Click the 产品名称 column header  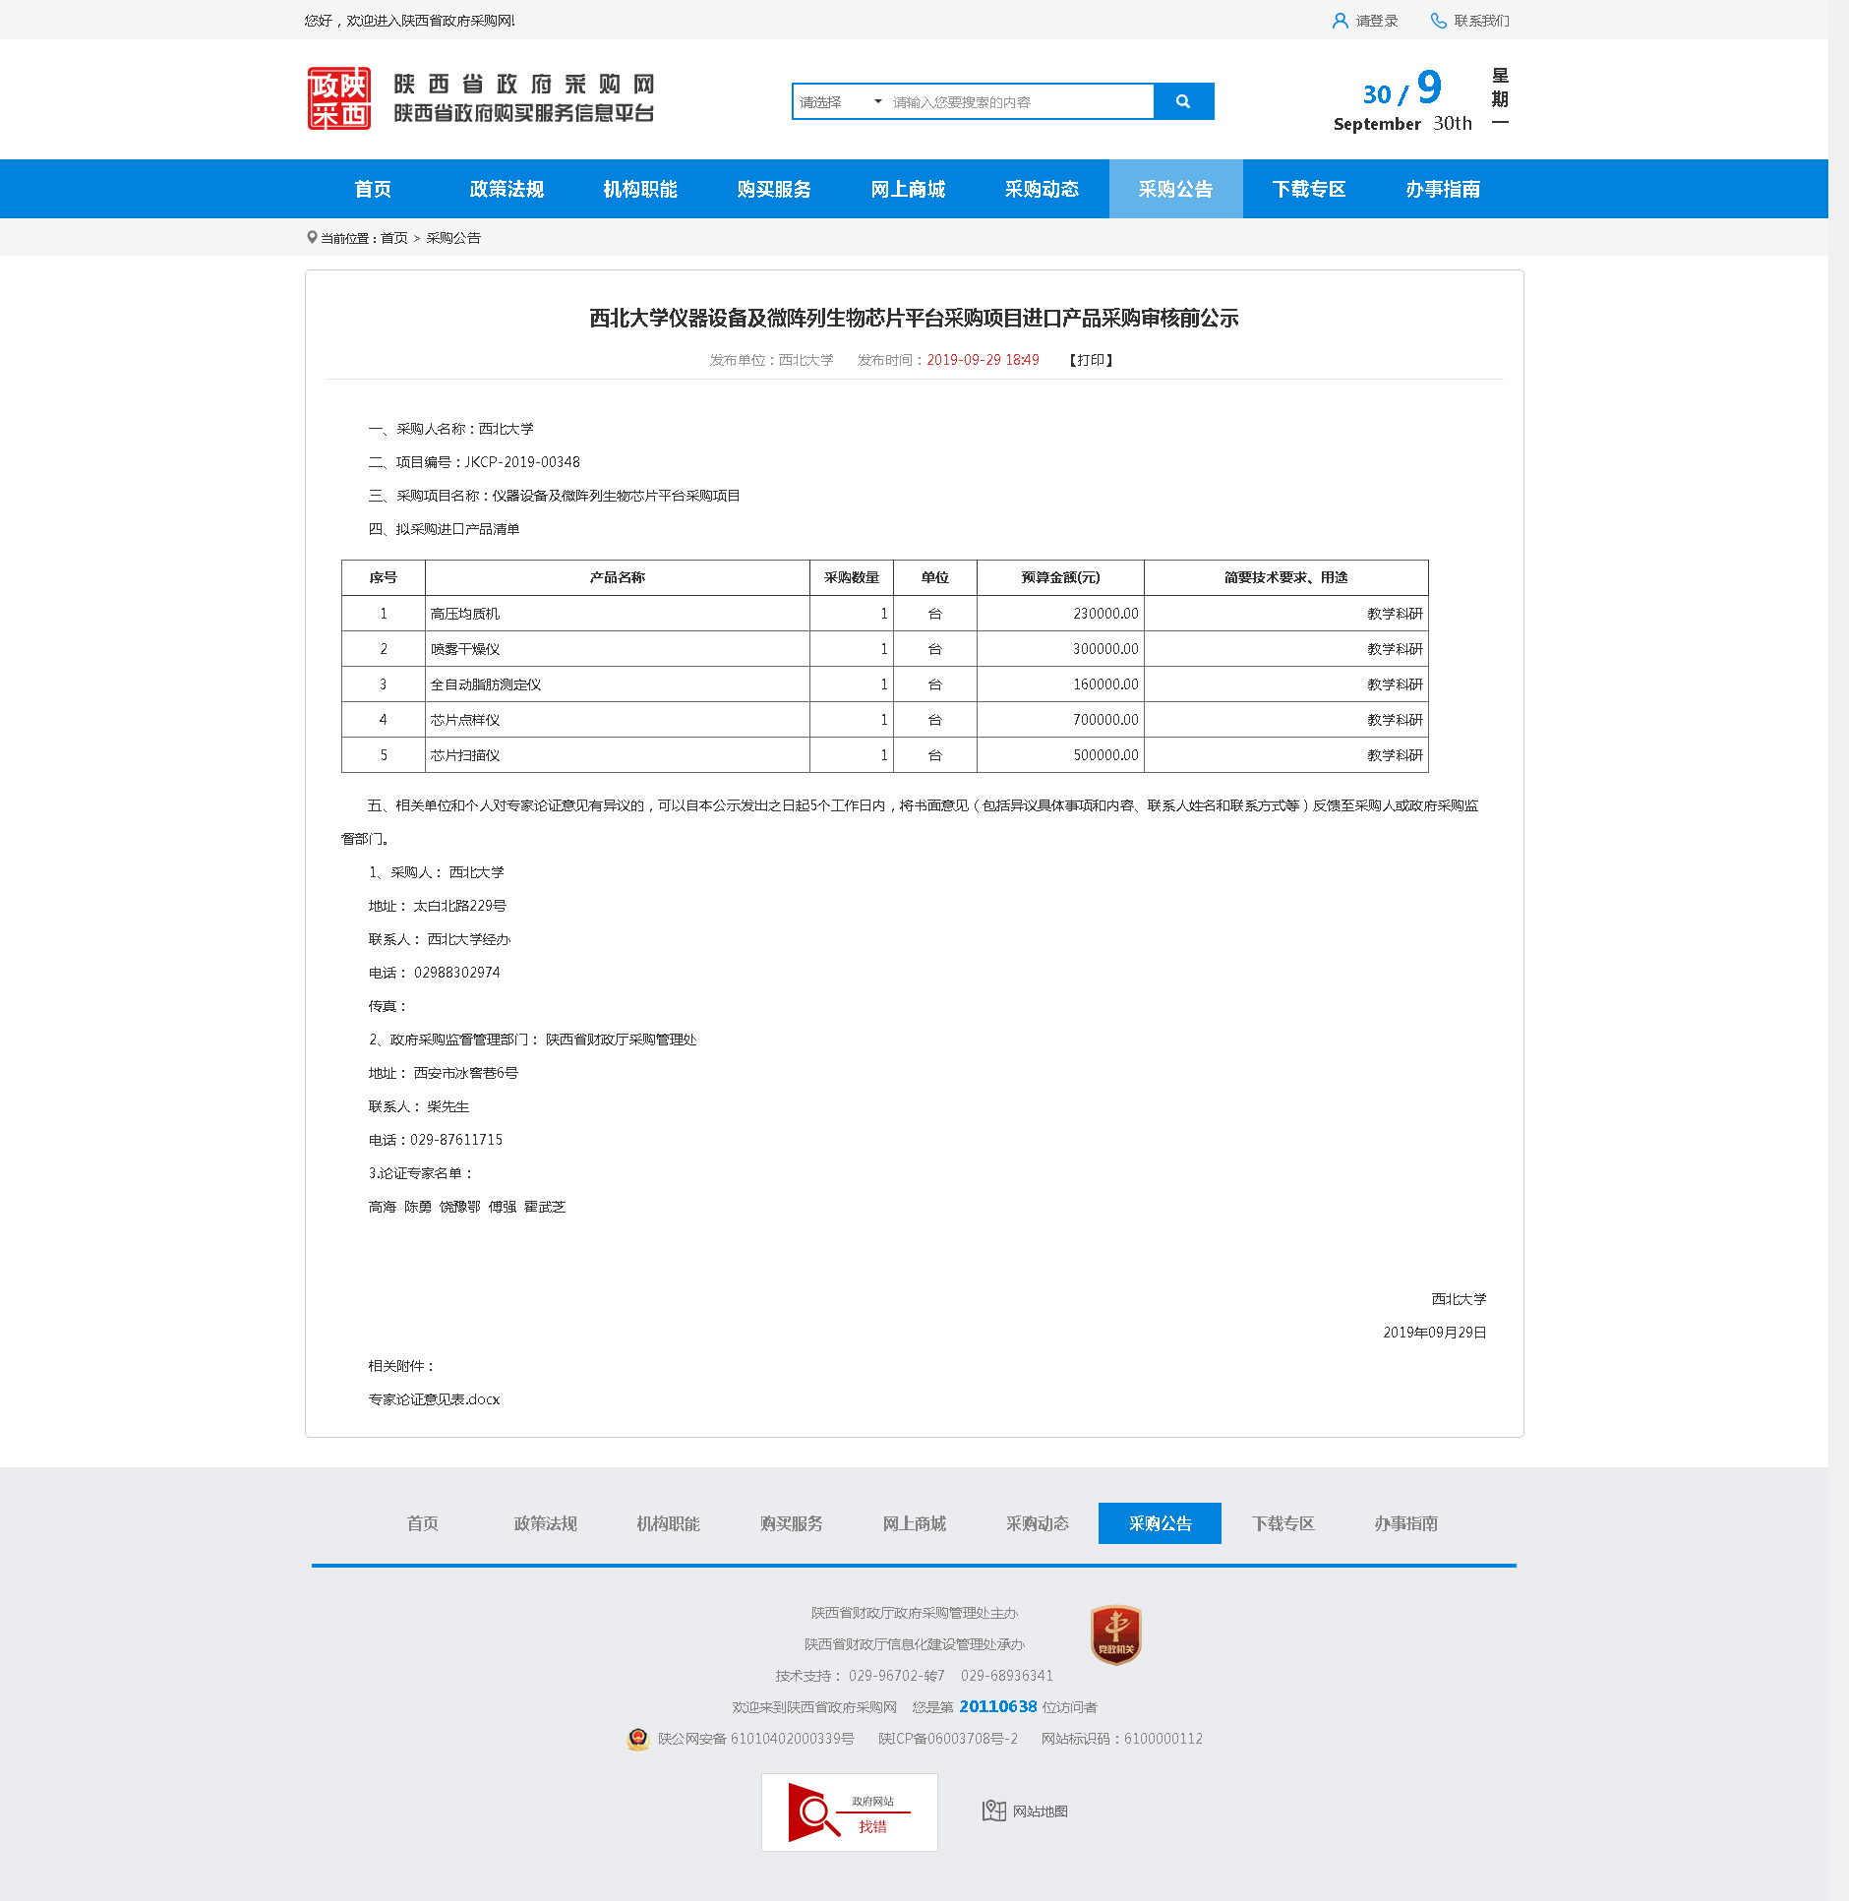618,577
